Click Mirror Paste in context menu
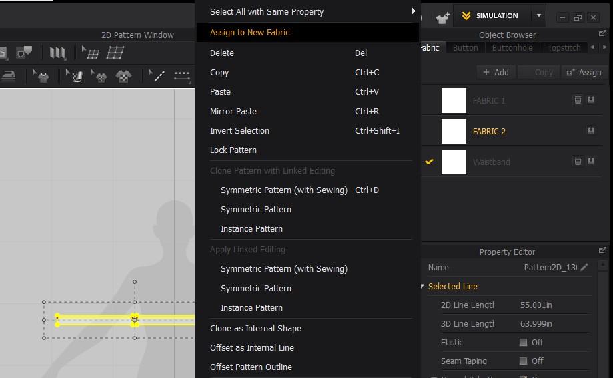Screen dimensions: 613x378 (233, 111)
